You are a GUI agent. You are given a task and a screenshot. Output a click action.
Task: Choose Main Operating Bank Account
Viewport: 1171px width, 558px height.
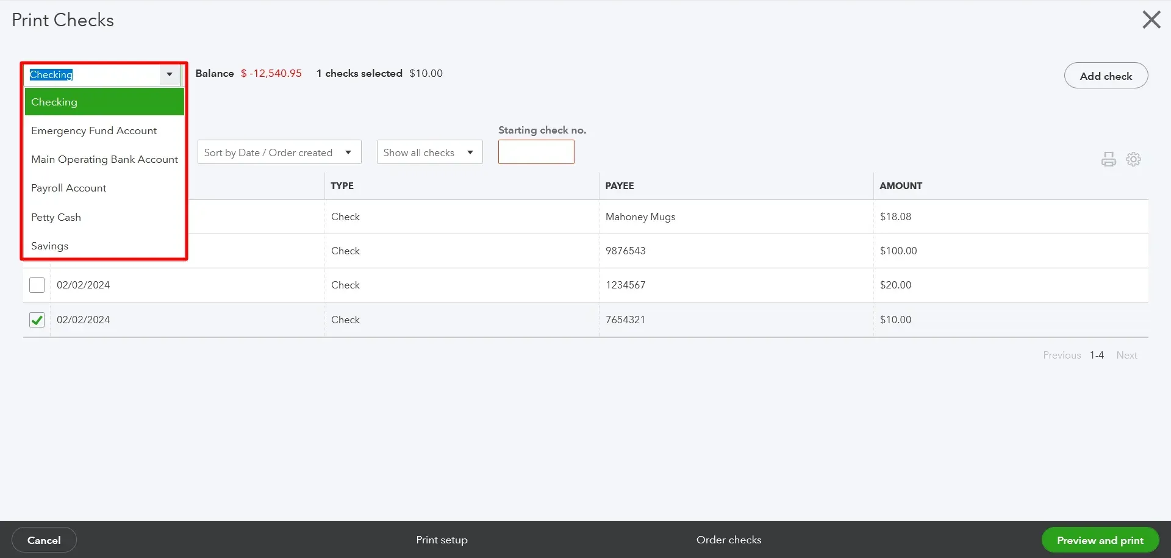[104, 159]
